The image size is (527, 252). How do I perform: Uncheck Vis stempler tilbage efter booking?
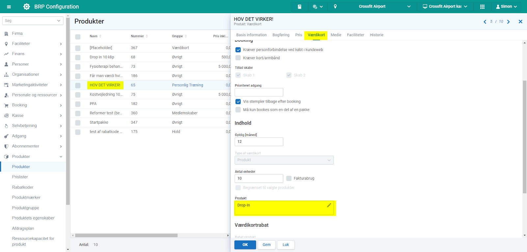click(238, 102)
